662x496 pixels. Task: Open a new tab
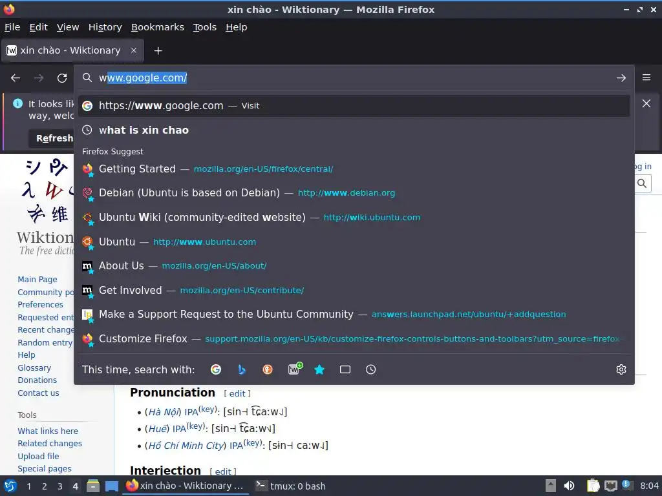click(x=158, y=50)
